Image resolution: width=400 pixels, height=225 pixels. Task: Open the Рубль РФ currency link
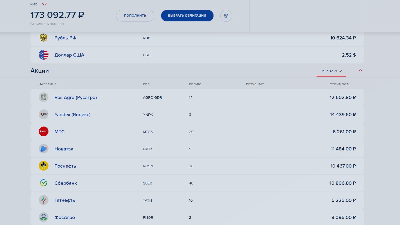65,38
